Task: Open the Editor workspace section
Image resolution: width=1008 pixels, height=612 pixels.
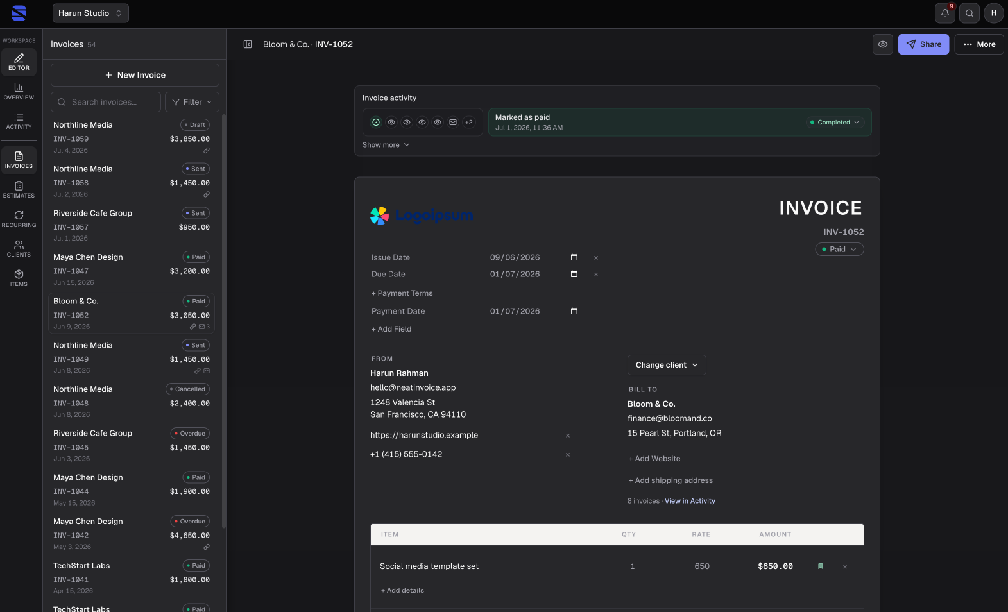Action: [19, 62]
